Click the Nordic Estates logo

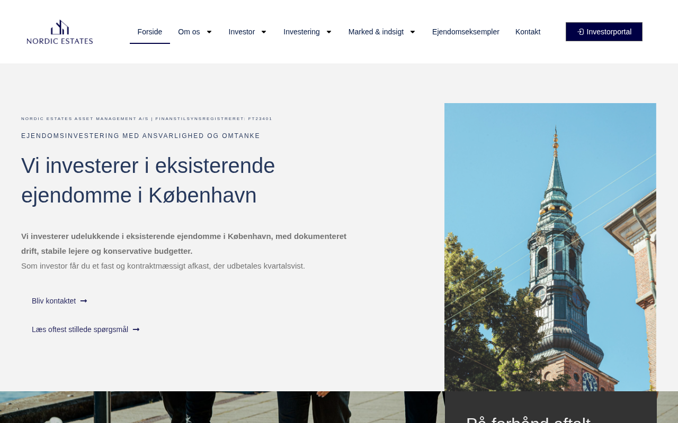[x=60, y=32]
